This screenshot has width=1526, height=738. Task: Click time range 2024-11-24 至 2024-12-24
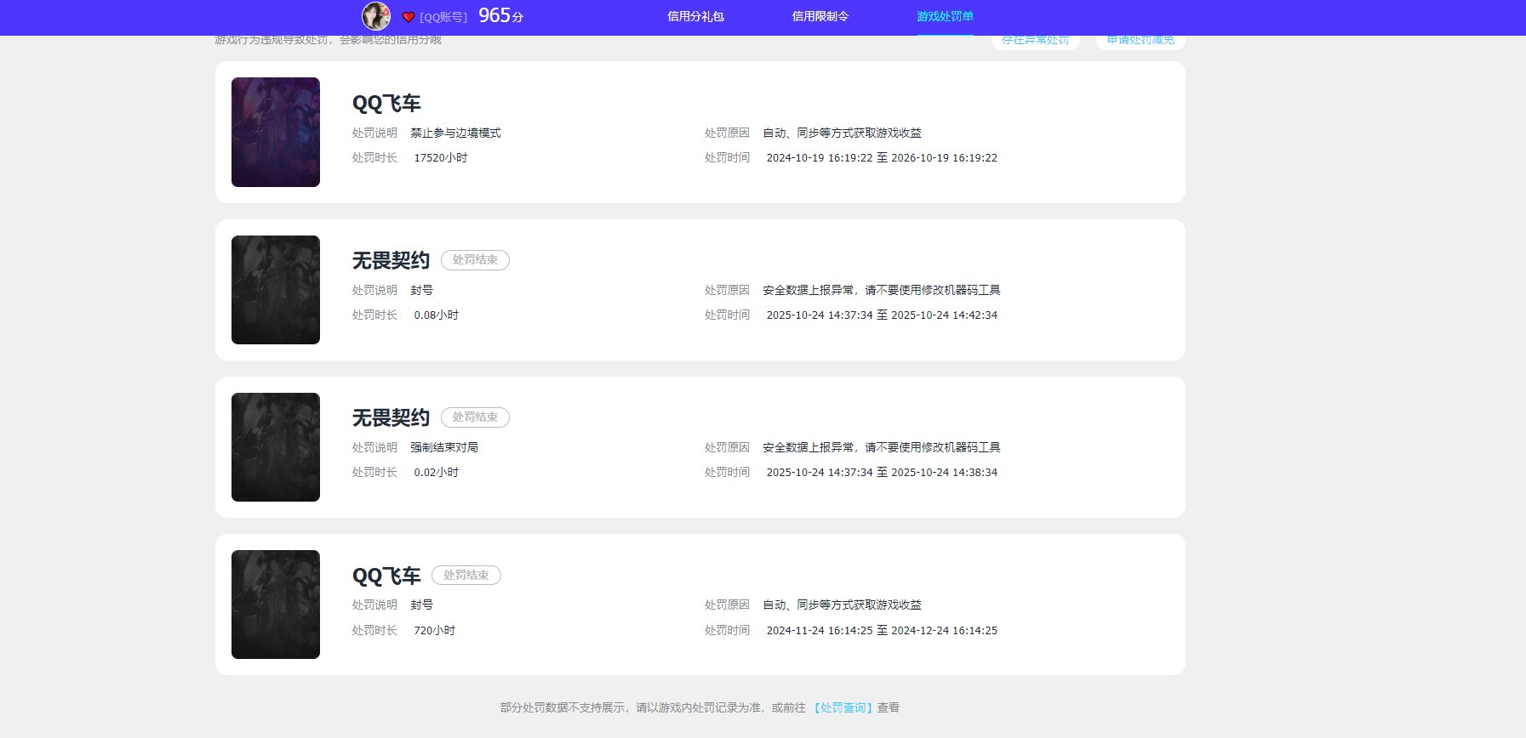[x=882, y=630]
